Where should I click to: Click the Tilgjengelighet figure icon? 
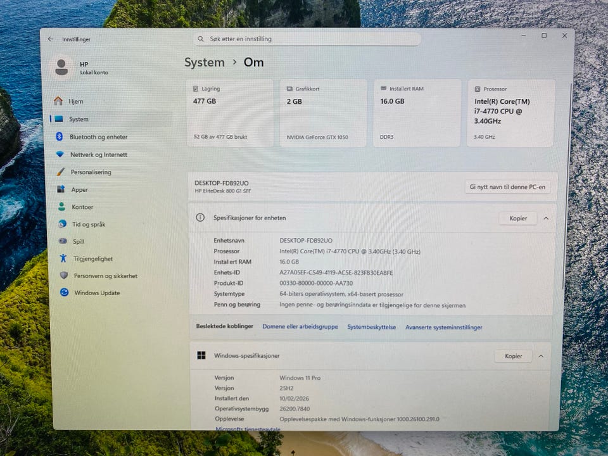[63, 258]
